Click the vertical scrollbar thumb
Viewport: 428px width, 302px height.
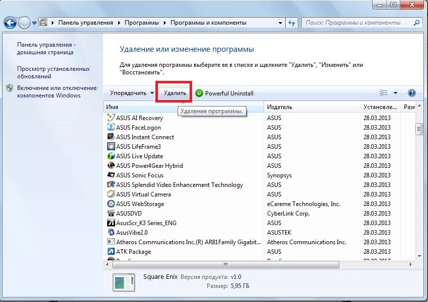pyautogui.click(x=419, y=129)
